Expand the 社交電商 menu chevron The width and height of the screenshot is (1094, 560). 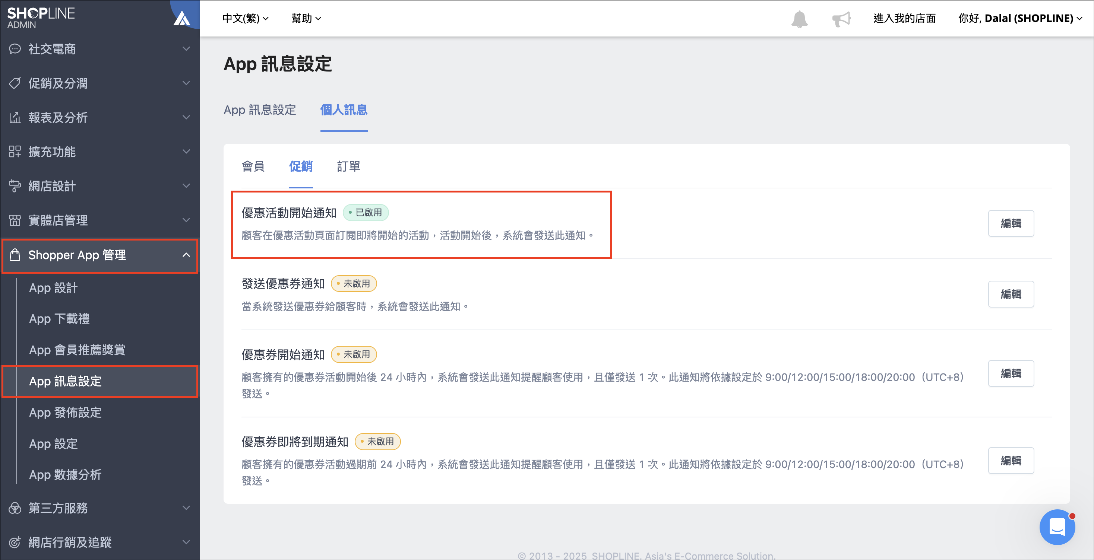coord(186,49)
